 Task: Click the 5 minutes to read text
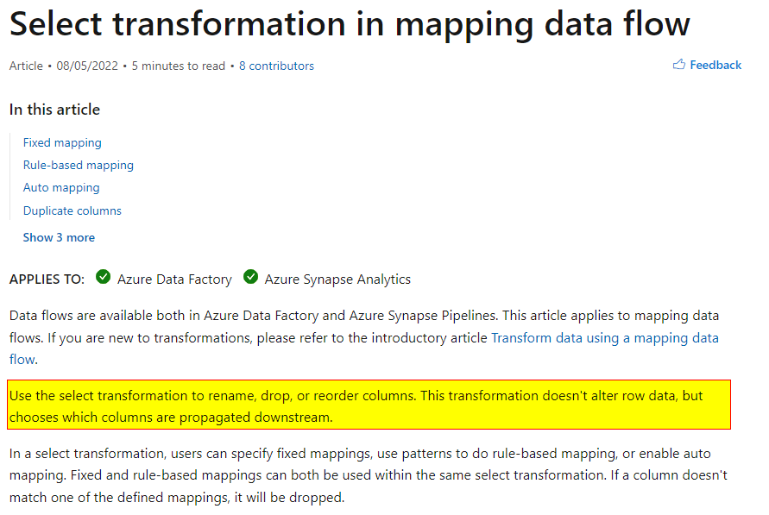(178, 66)
